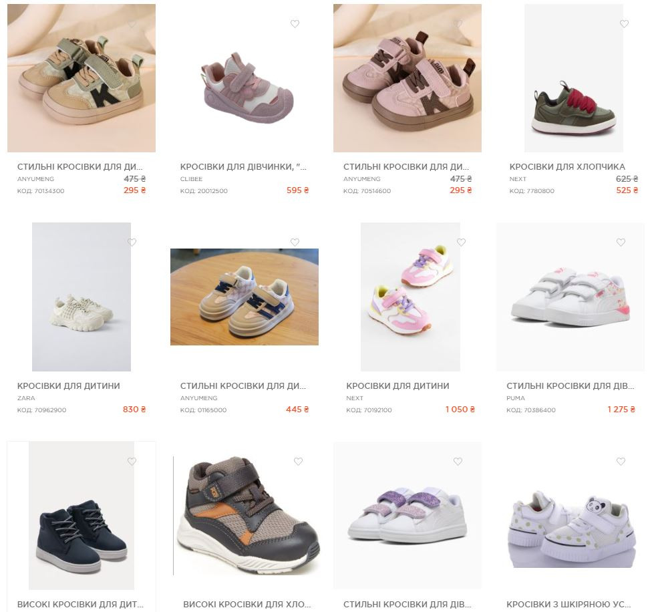This screenshot has height=612, width=650.
Task: Add Puma white floral sneakers to wishlist
Action: click(x=621, y=242)
